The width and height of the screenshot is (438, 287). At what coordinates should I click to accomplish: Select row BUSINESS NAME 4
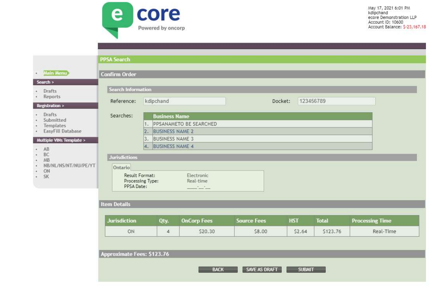point(258,146)
